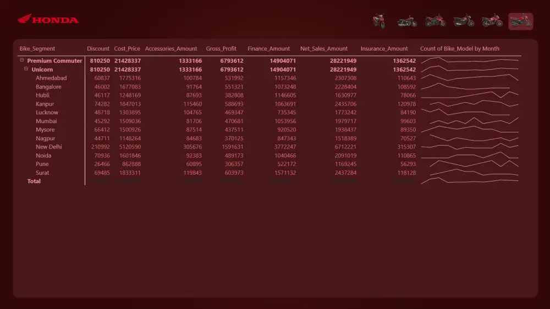Select the Pune city row
The width and height of the screenshot is (550, 309).
(42, 164)
